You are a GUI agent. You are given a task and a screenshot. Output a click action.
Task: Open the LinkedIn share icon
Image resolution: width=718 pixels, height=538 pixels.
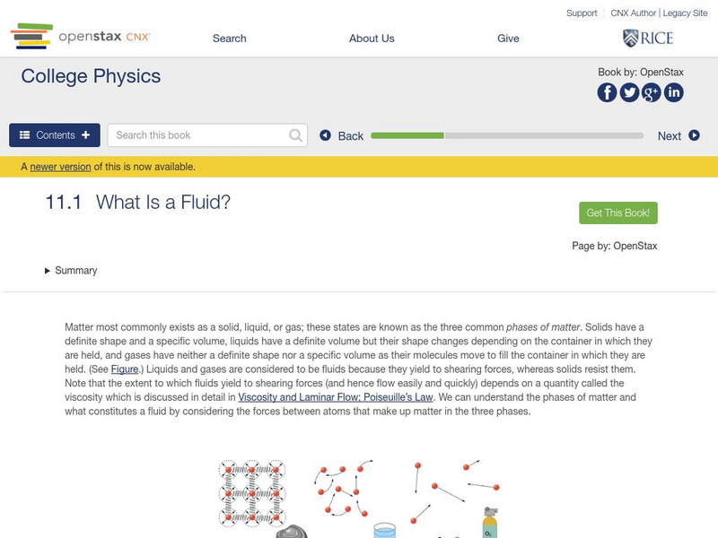(x=673, y=92)
